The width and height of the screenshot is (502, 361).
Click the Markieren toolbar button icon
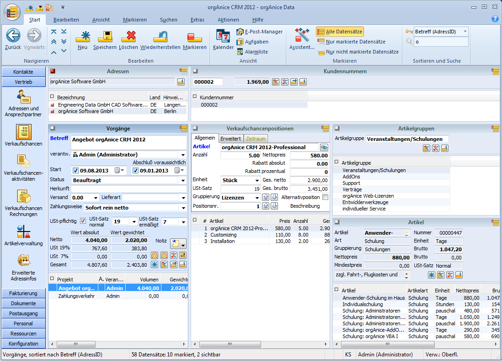pyautogui.click(x=194, y=38)
